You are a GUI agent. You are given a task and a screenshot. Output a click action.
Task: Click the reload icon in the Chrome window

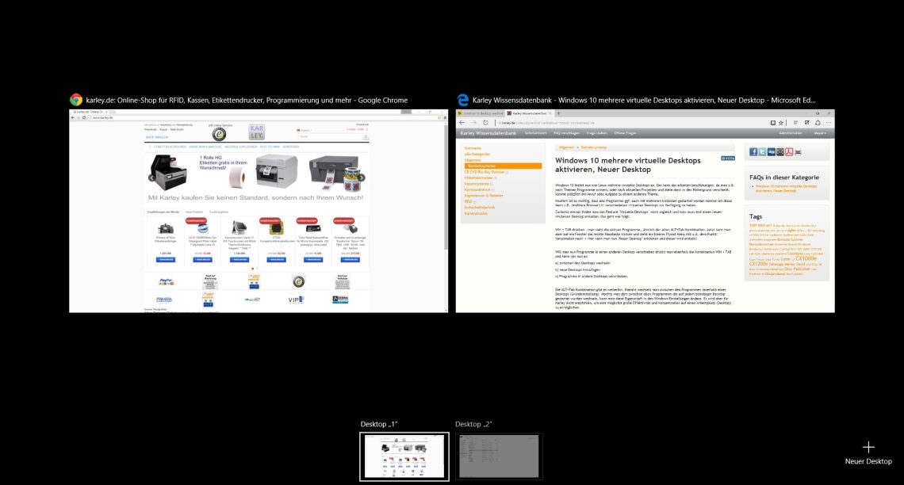tap(84, 117)
